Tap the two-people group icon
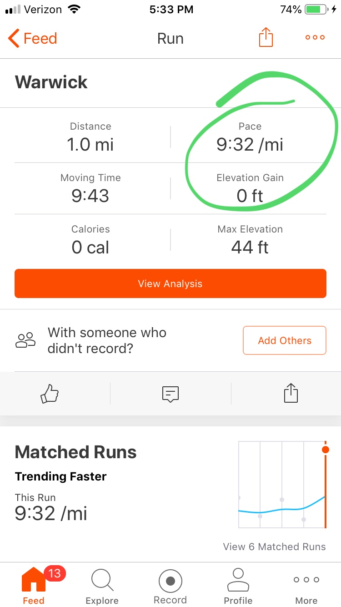341x607 pixels. pos(25,340)
